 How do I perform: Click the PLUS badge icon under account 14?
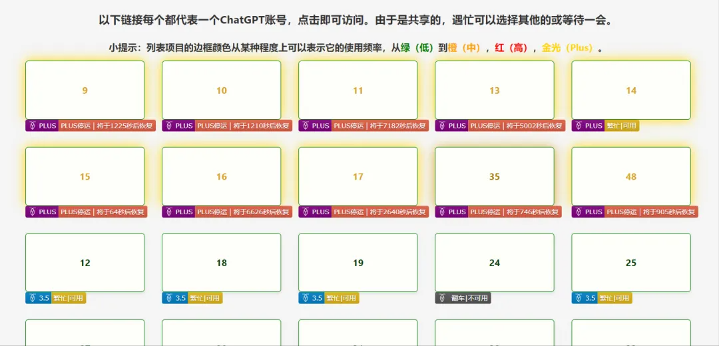pos(578,126)
